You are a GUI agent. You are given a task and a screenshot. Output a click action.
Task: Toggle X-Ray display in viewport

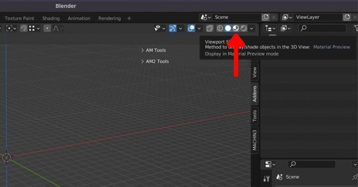(209, 28)
